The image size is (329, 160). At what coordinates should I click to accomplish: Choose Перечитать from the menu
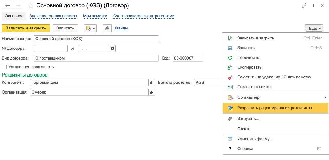[275, 58]
